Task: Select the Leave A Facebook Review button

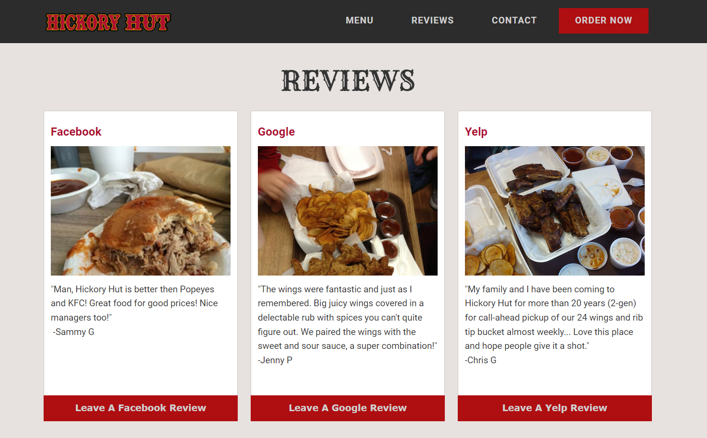Action: [x=140, y=408]
